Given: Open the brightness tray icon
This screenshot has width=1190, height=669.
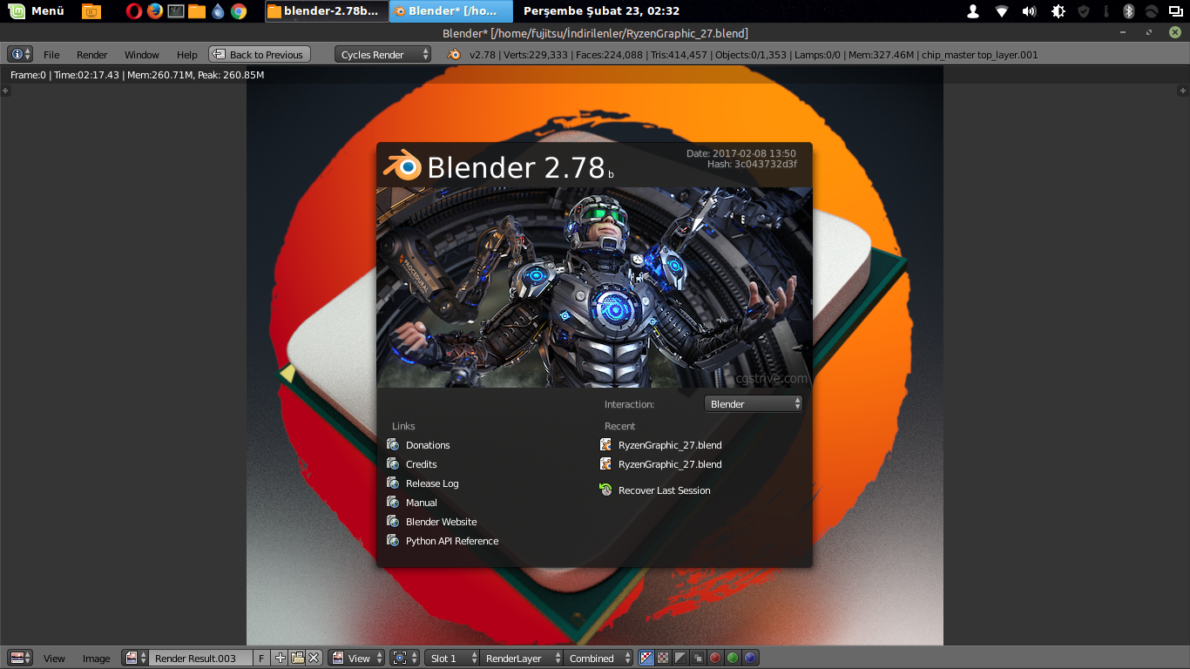Looking at the screenshot, I should (1058, 11).
